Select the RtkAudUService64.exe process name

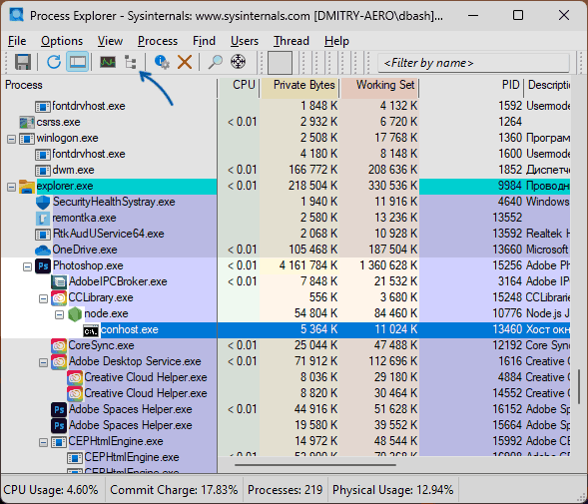coord(109,234)
